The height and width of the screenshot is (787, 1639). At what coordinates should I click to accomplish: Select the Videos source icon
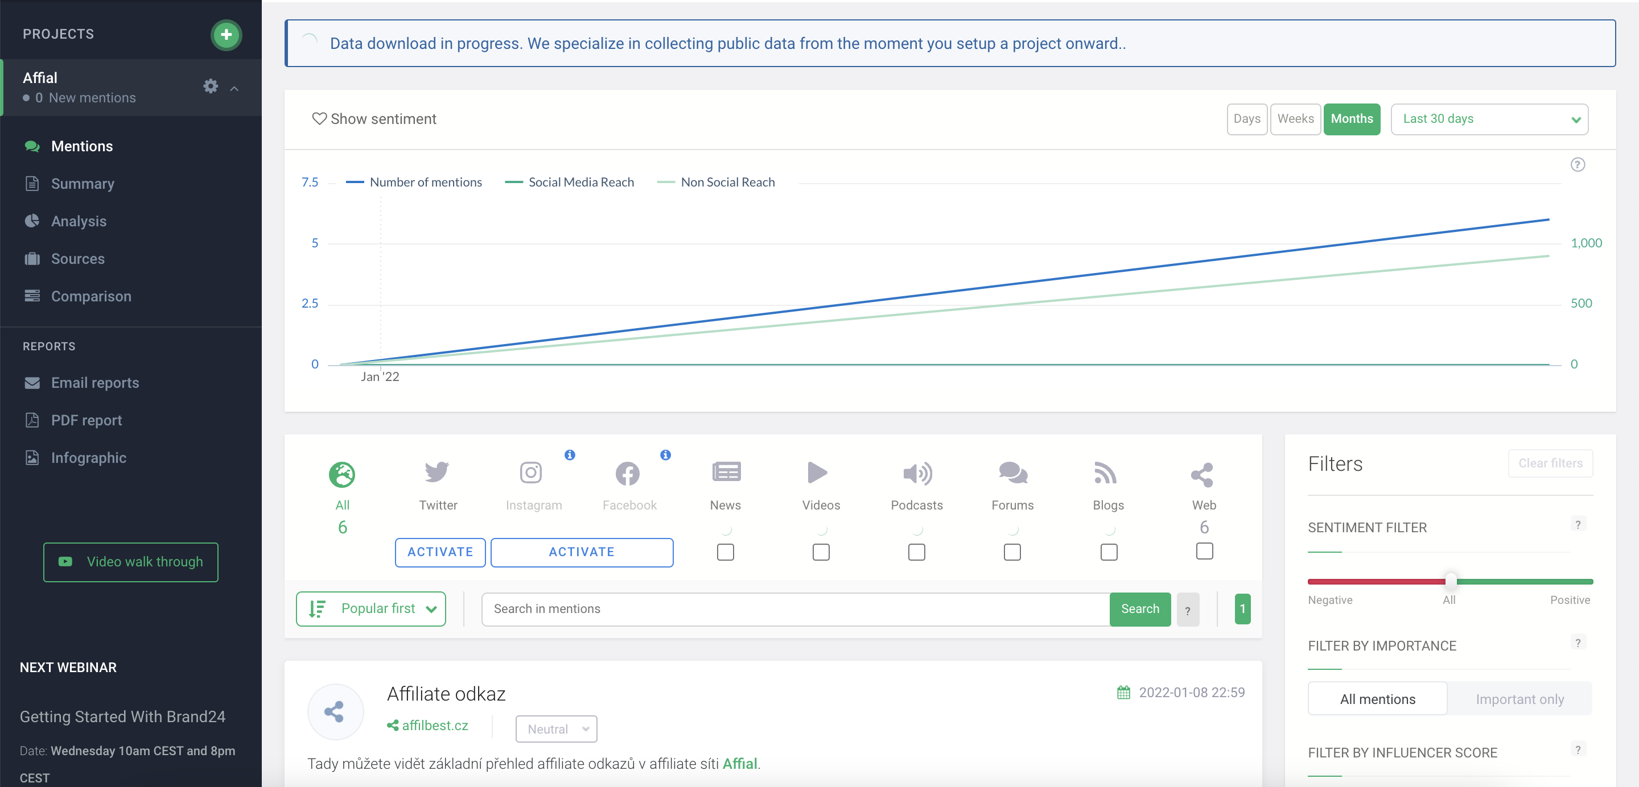818,473
